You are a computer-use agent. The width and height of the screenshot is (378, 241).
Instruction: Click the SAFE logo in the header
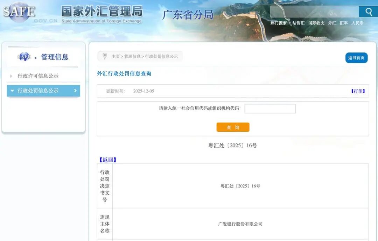point(19,12)
